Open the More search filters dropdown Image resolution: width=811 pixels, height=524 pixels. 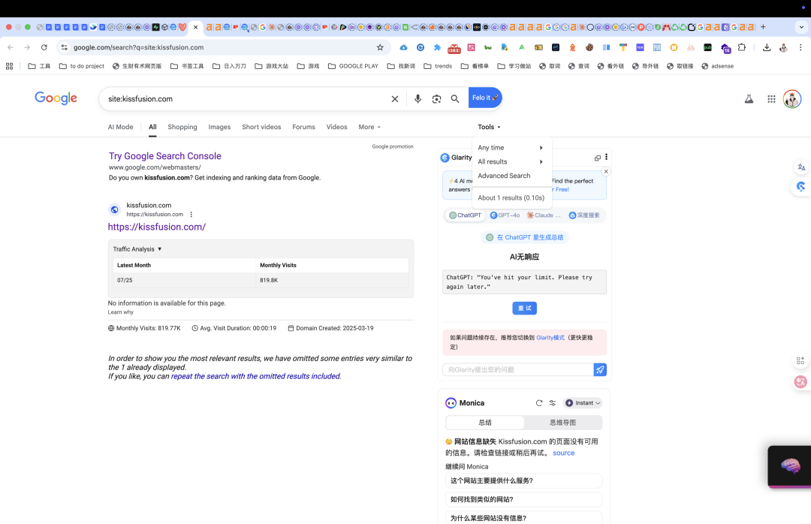point(369,127)
